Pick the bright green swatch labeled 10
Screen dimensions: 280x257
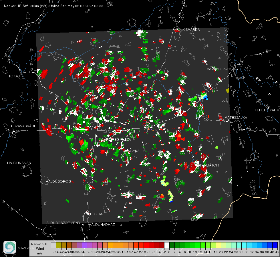click(x=198, y=245)
